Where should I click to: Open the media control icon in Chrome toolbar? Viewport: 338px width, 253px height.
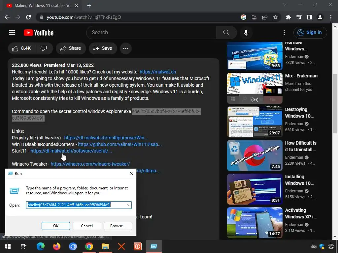(299, 17)
